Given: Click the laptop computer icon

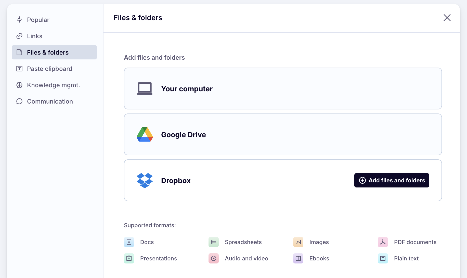Looking at the screenshot, I should click(x=145, y=89).
